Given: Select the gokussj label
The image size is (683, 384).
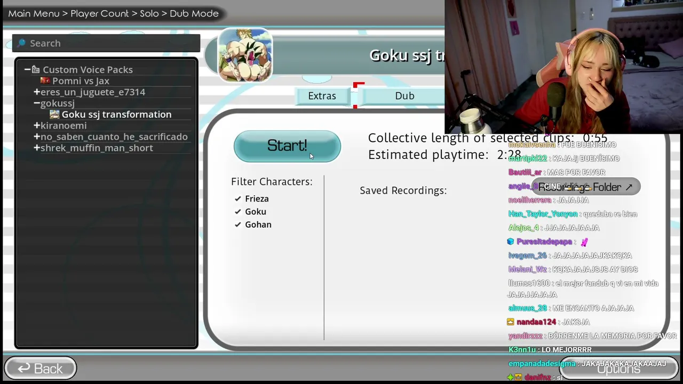Looking at the screenshot, I should (x=58, y=103).
